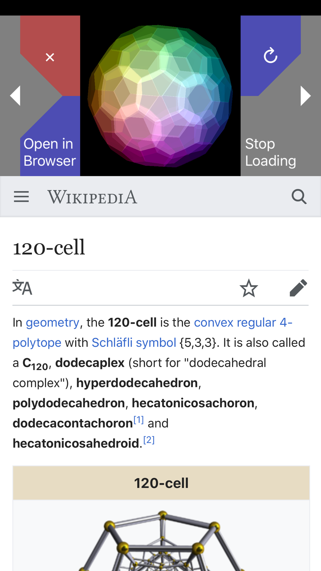Jump to citation reference [1]
The width and height of the screenshot is (321, 571).
click(x=139, y=420)
